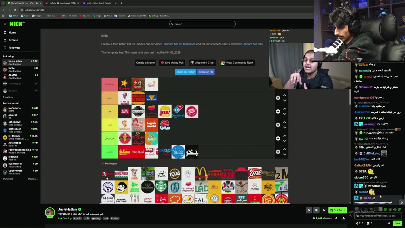405x228 pixels.
Task: Open settings gear for the bottom green tier
Action: click(278, 152)
